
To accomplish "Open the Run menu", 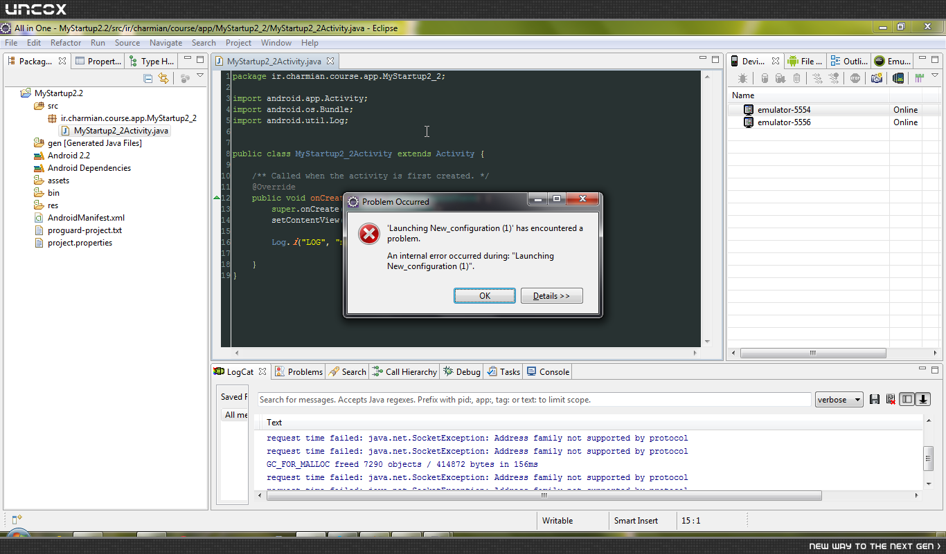I will click(x=98, y=42).
